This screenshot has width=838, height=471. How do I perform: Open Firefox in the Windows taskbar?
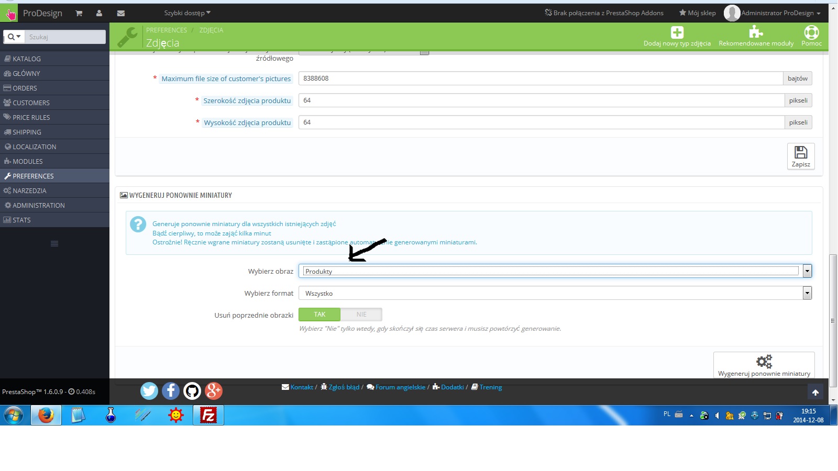coord(46,416)
